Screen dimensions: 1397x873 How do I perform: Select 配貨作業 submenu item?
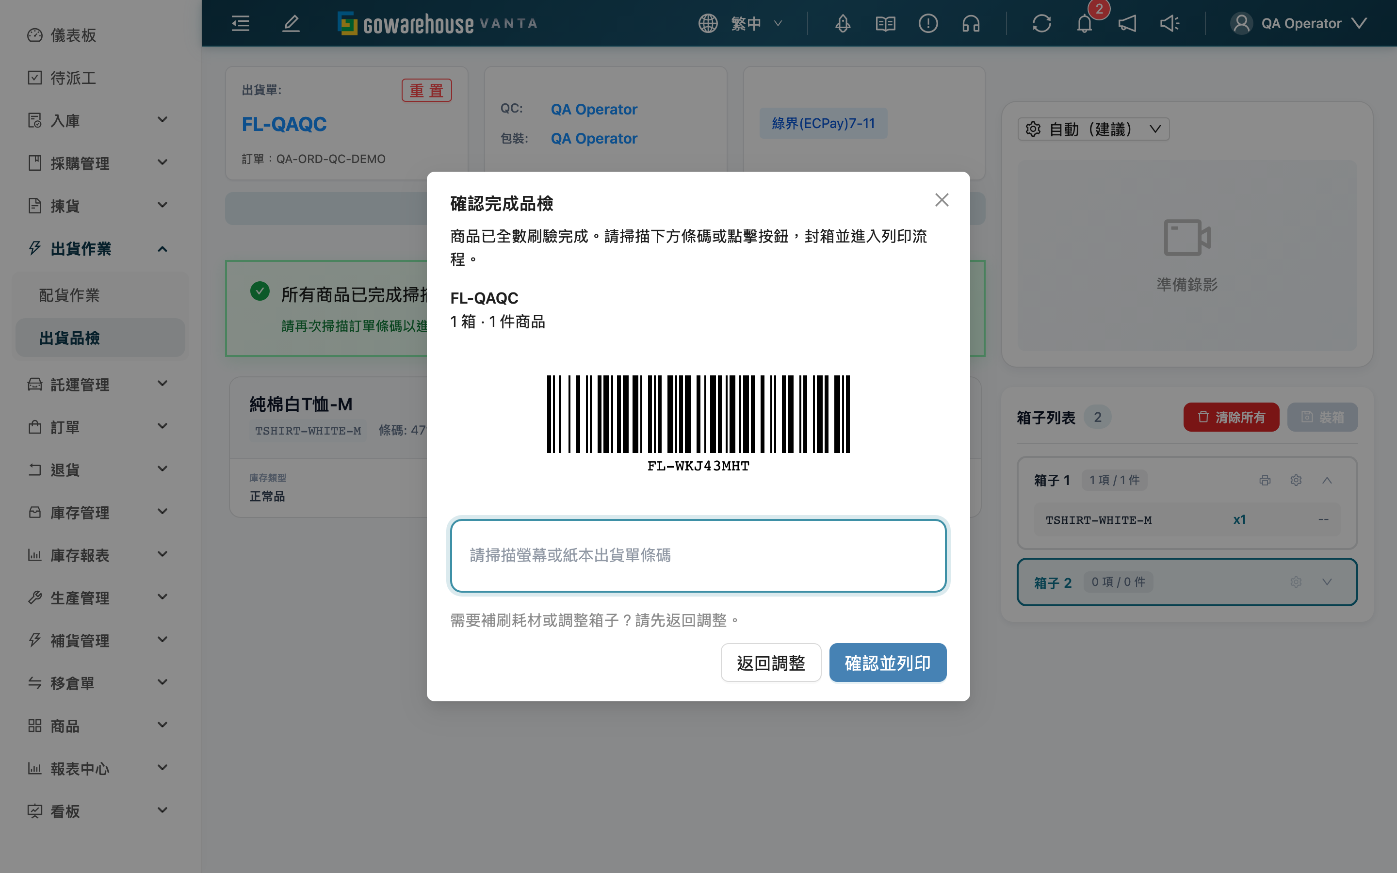coord(99,295)
